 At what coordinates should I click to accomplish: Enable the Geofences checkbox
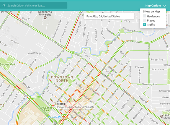(x=145, y=16)
